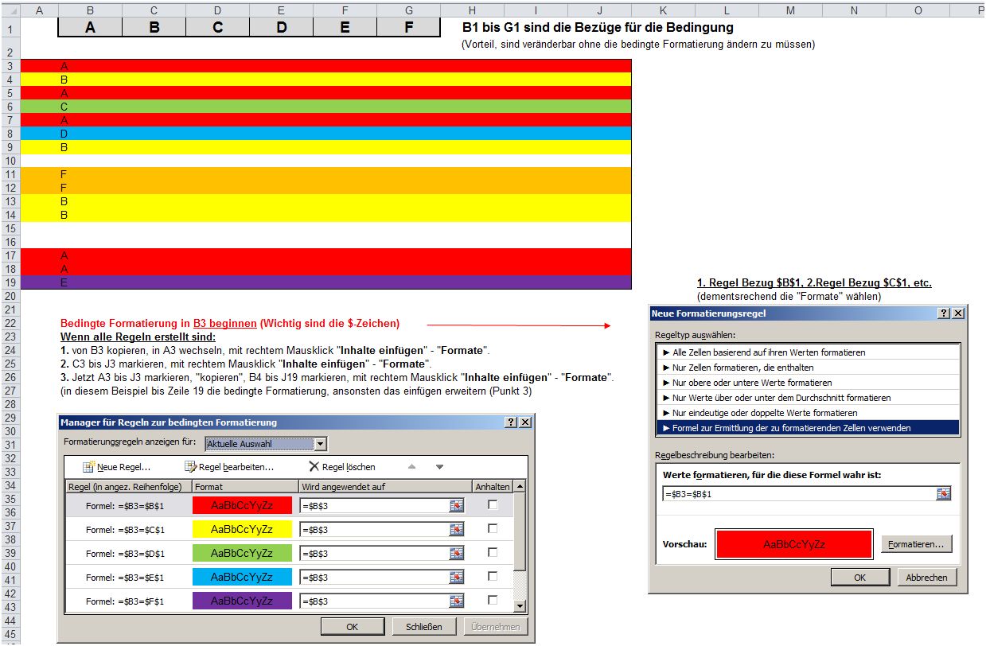
Task: Click the red Vorschau preview box
Action: coord(794,544)
